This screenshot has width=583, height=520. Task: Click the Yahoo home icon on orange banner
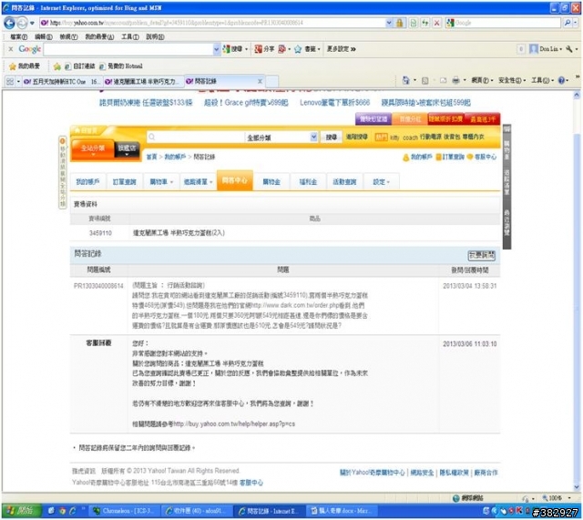click(77, 130)
